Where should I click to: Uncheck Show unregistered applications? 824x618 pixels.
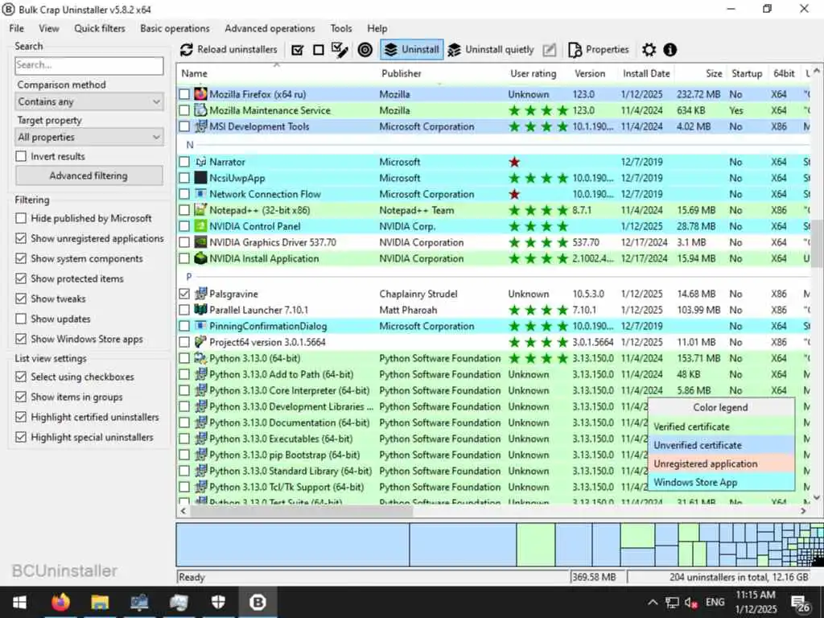(x=21, y=238)
